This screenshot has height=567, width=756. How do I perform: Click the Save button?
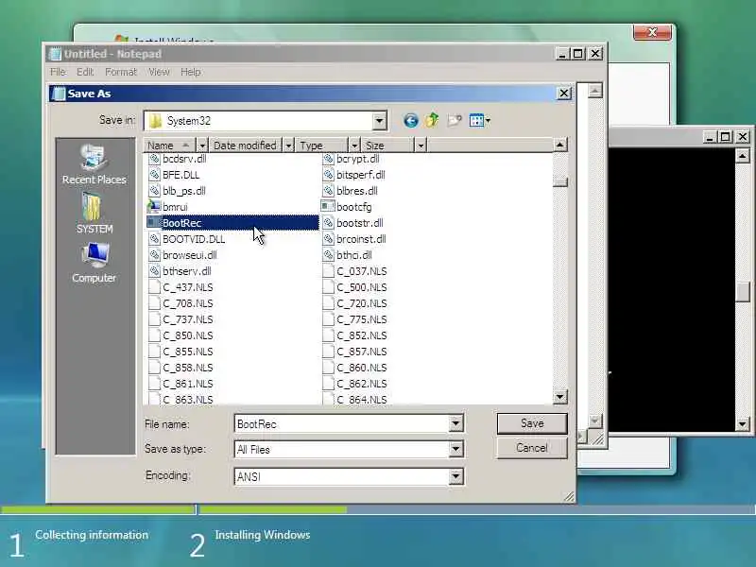[532, 423]
